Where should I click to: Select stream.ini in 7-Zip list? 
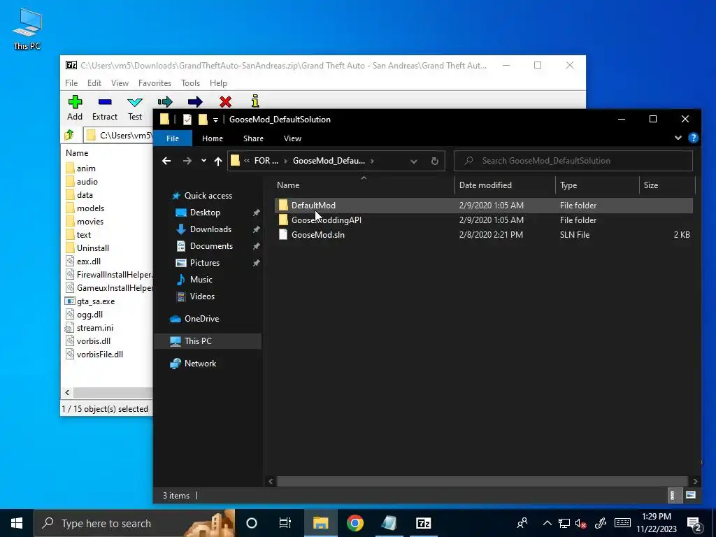[94, 328]
